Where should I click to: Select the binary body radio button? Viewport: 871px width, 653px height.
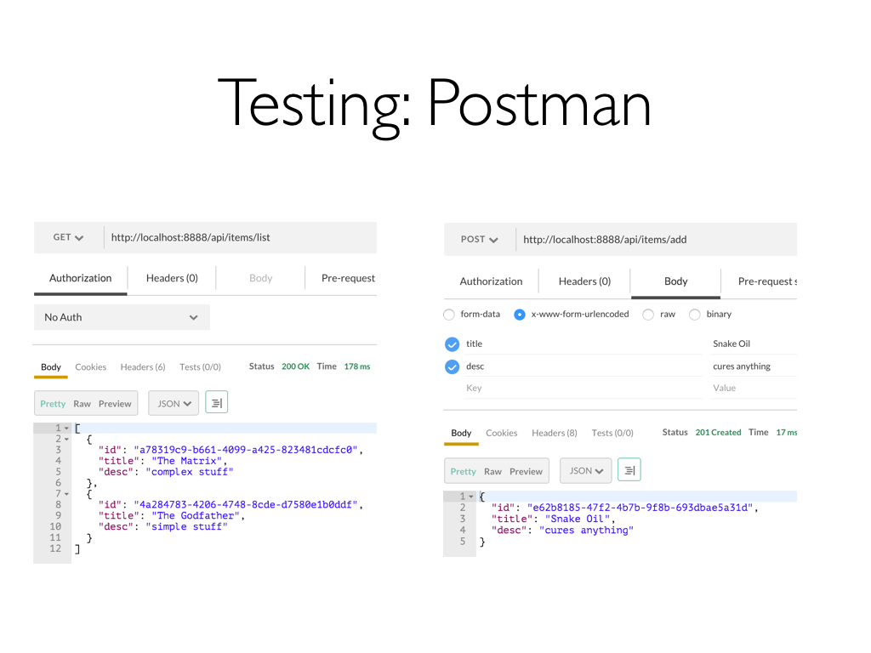pyautogui.click(x=694, y=315)
